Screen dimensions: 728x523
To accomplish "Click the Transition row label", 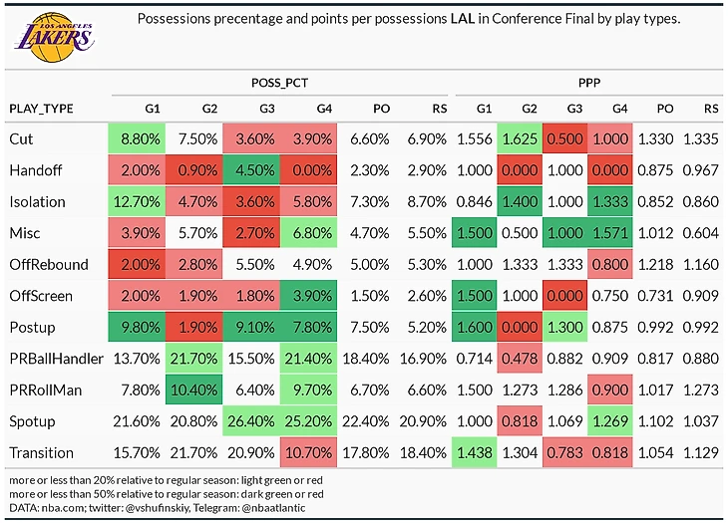I will pos(41,452).
